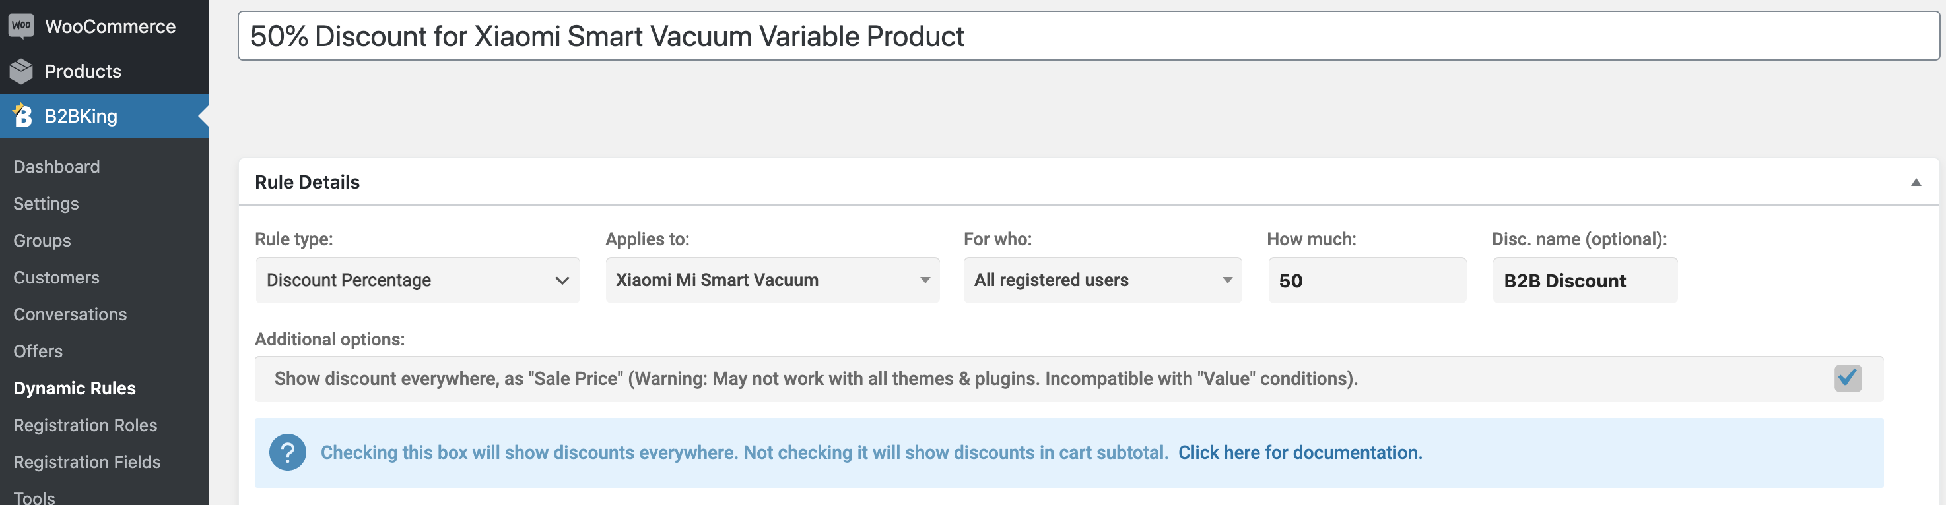Click the Products box icon

click(x=21, y=71)
